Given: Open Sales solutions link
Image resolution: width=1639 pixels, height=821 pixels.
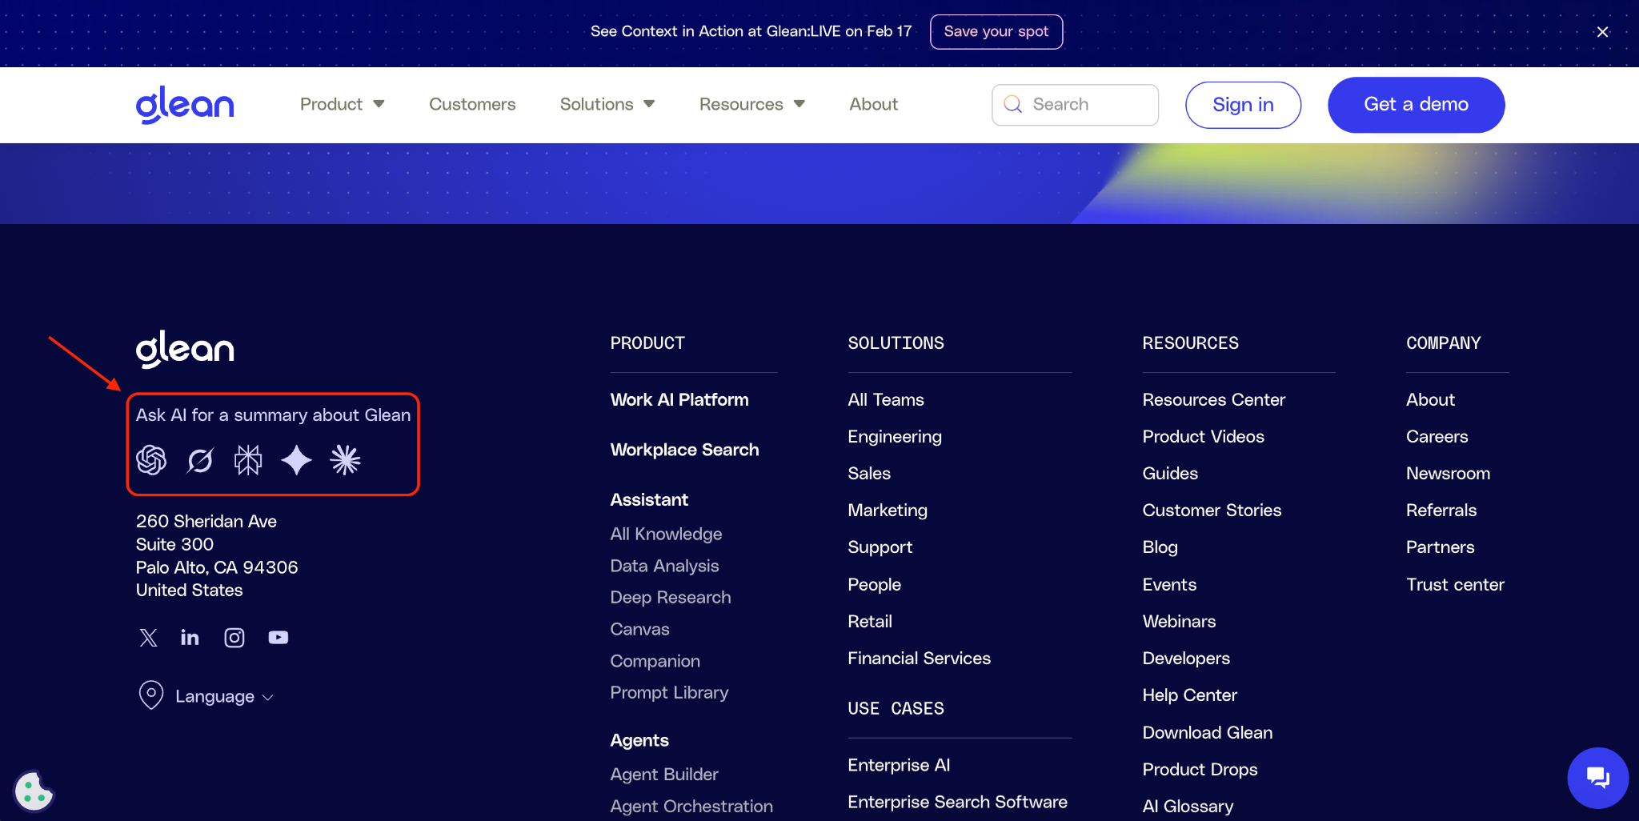Looking at the screenshot, I should 869,473.
